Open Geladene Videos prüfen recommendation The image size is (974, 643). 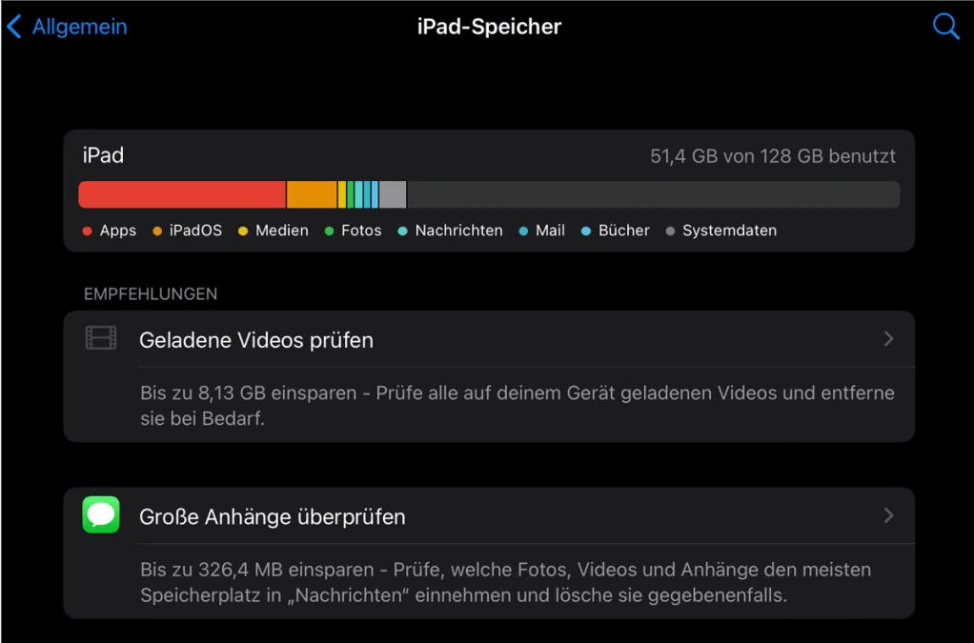(256, 340)
